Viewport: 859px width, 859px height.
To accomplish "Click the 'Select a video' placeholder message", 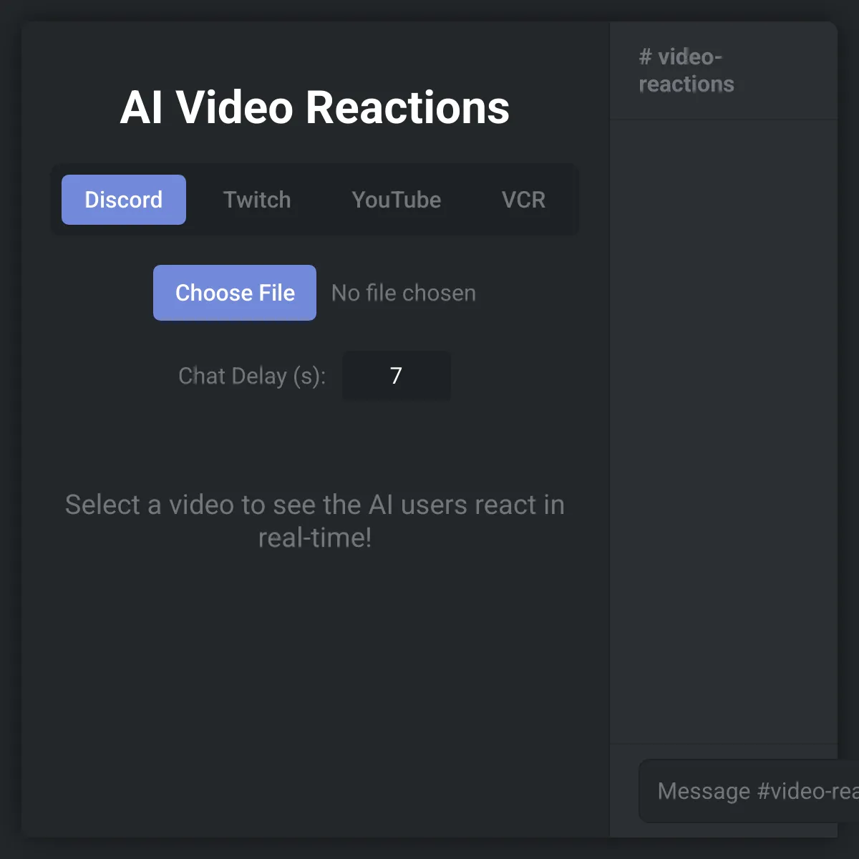I will click(315, 521).
